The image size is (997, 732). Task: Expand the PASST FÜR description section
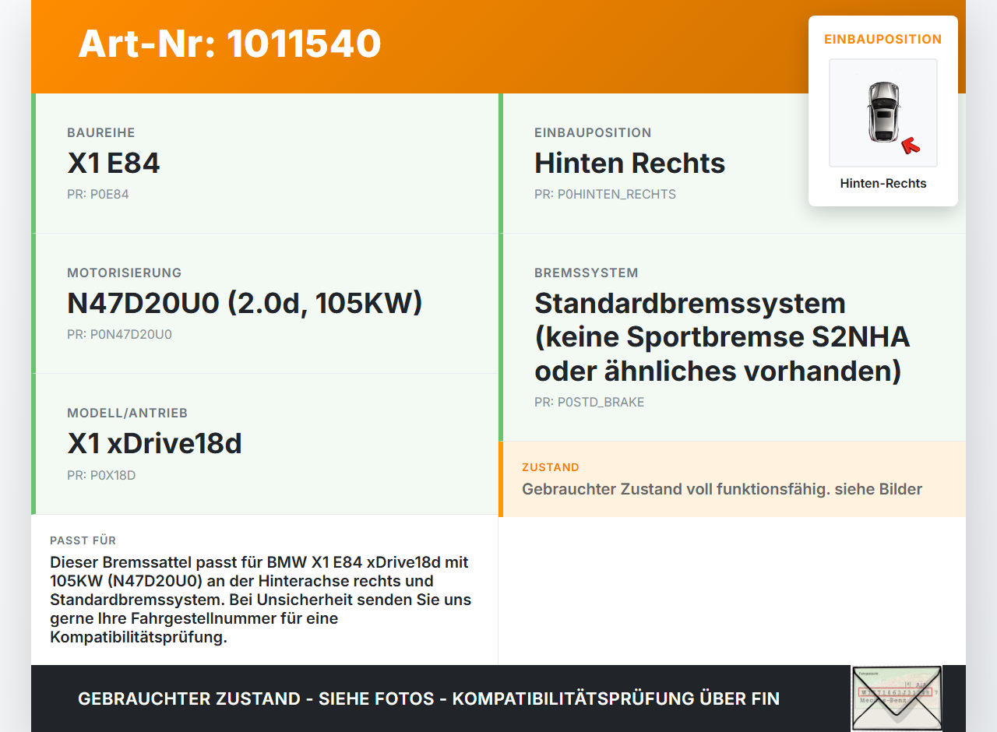(265, 589)
